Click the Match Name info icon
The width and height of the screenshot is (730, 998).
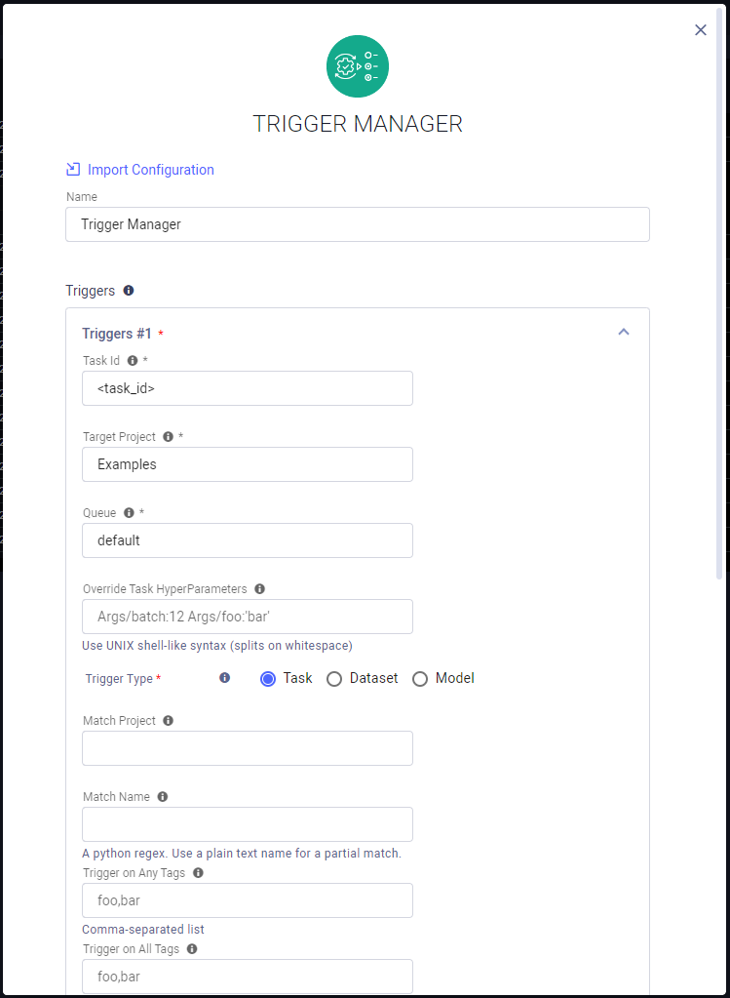click(x=162, y=796)
